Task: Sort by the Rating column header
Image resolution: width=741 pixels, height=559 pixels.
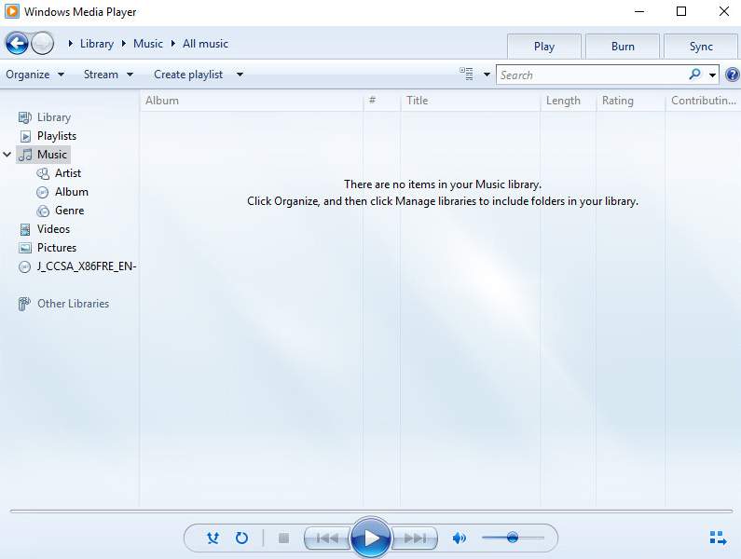Action: 630,101
